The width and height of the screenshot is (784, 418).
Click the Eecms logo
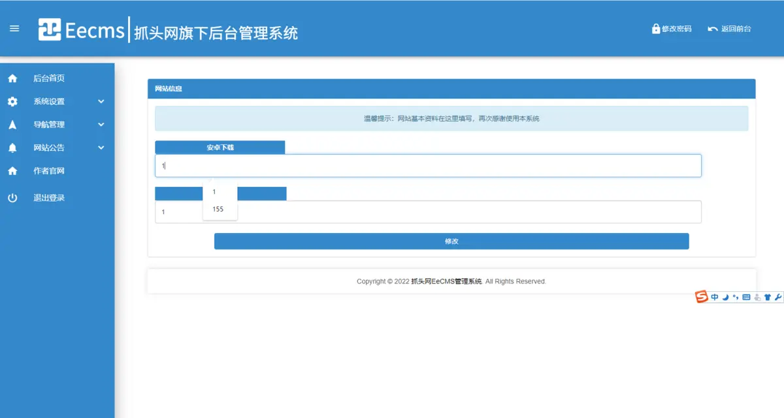coord(81,30)
